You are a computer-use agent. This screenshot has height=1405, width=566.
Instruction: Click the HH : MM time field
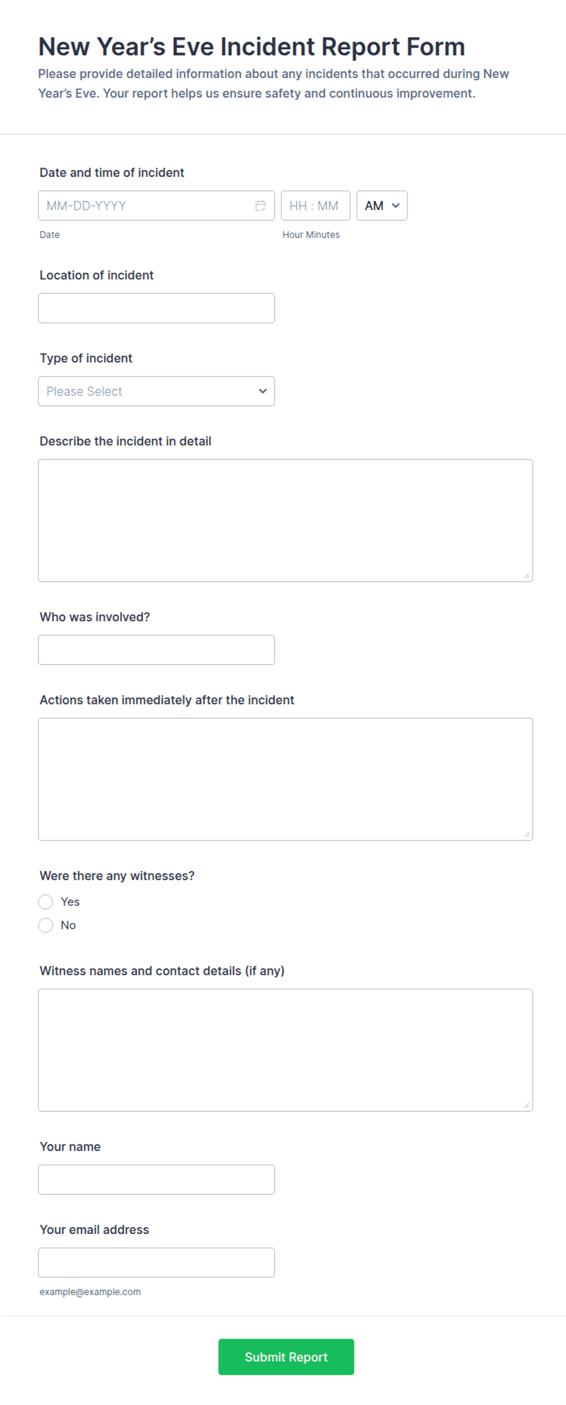click(x=315, y=206)
